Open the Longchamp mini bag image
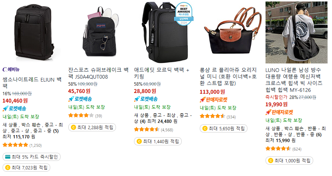This screenshot has width=332, height=176. (x=230, y=32)
